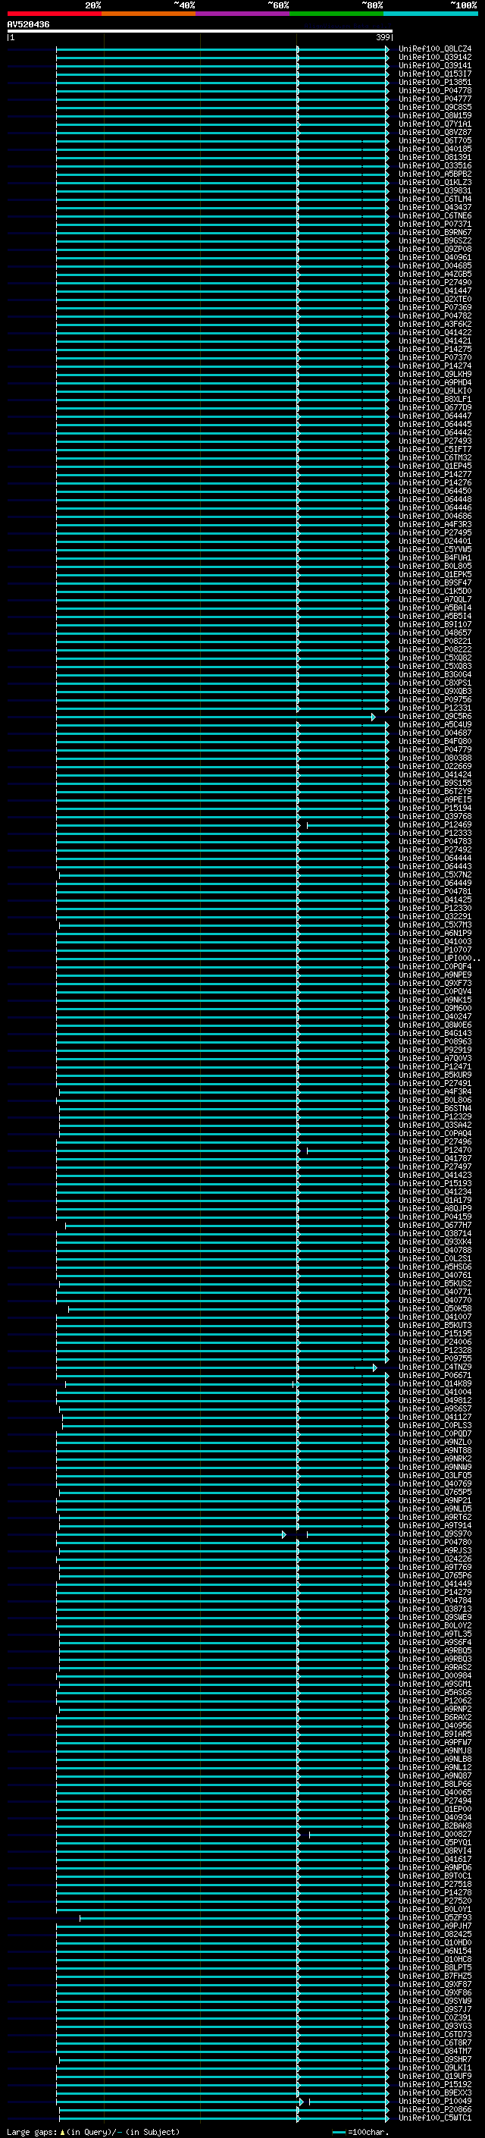Select the UniRef100_Q6T705 label
This screenshot has width=485, height=2138.
(x=434, y=140)
